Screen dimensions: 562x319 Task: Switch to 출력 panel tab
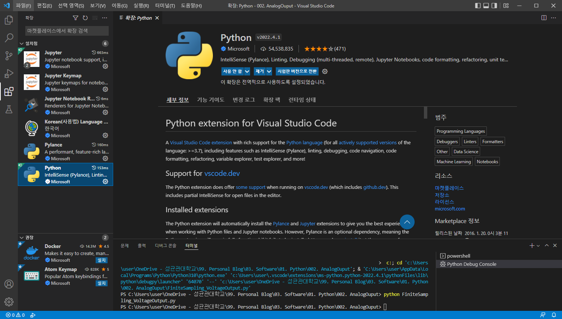coord(142,246)
